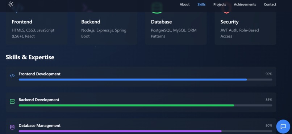Click the 'Node.js, Express.js, Spring Boot' text
This screenshot has width=292, height=134.
tap(104, 33)
